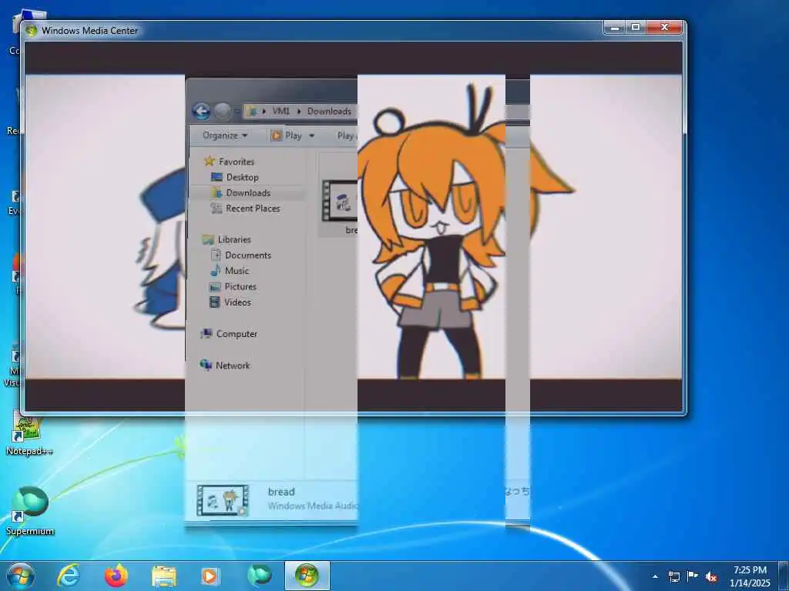Launch Internet Explorer from the taskbar
The height and width of the screenshot is (591, 789).
tap(69, 576)
